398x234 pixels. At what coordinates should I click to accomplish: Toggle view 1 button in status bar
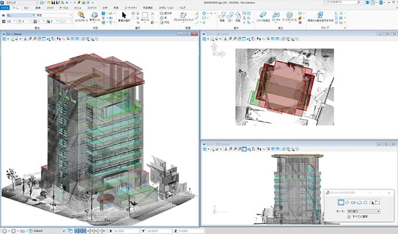pyautogui.click(x=77, y=230)
